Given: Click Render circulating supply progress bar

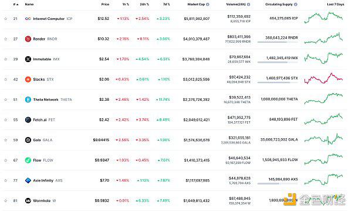Looking at the screenshot, I should click(x=277, y=42).
